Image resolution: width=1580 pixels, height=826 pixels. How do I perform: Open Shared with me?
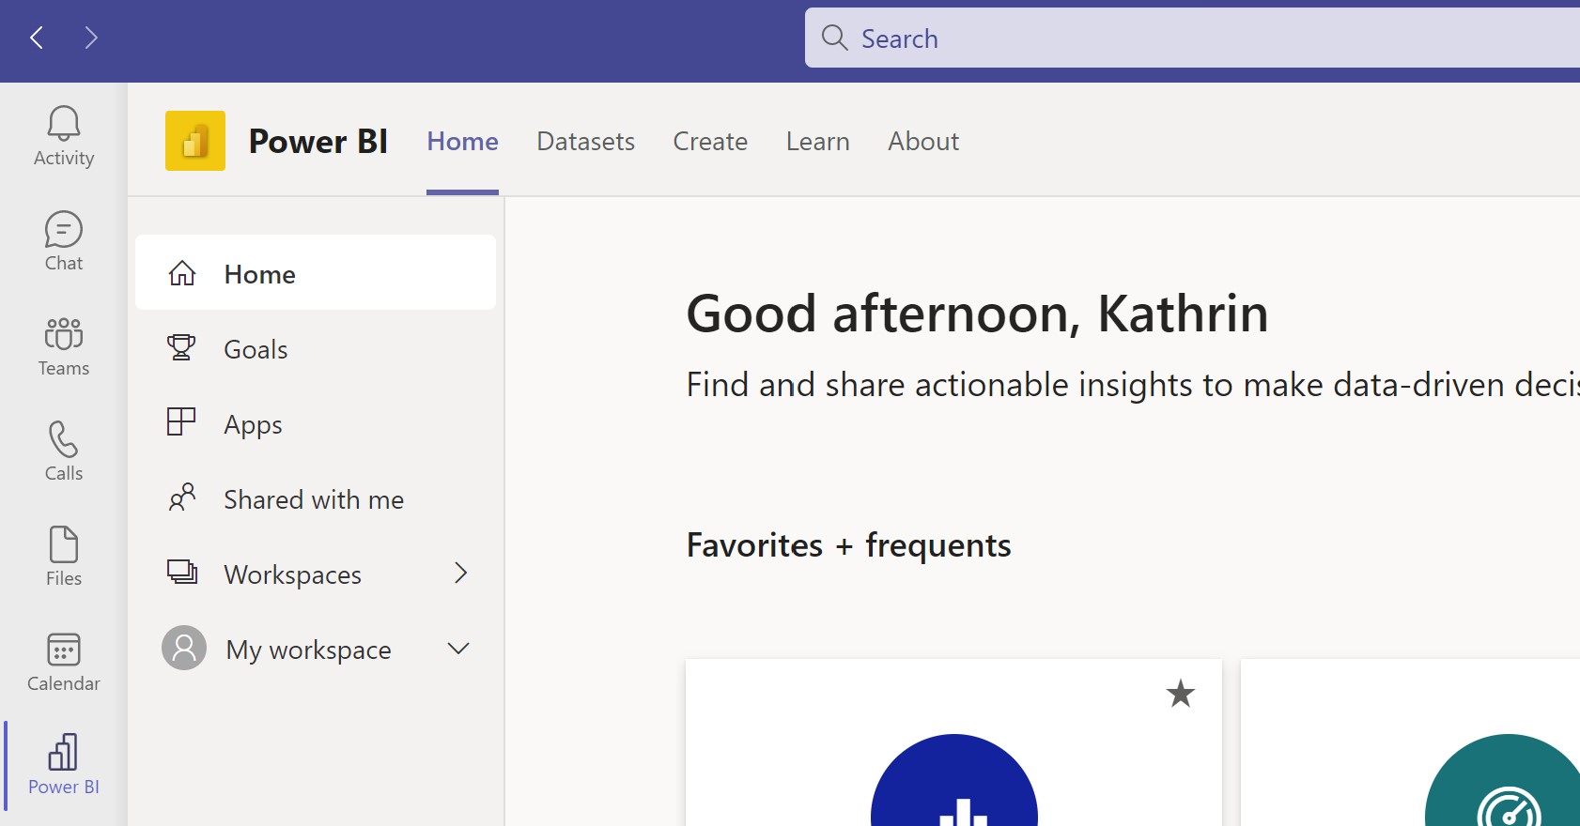(316, 499)
